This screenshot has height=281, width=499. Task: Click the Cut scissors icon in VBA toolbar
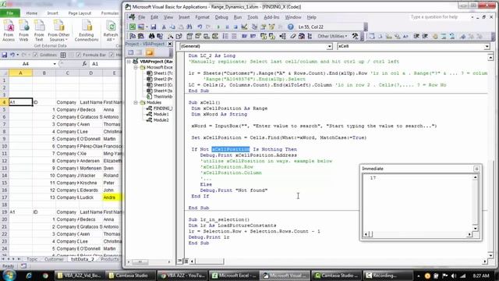[x=164, y=27]
